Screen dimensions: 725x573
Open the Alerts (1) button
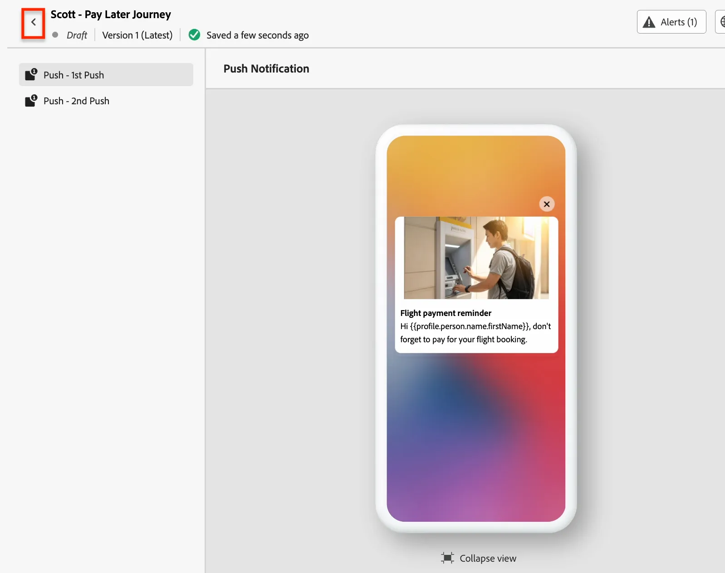(671, 22)
